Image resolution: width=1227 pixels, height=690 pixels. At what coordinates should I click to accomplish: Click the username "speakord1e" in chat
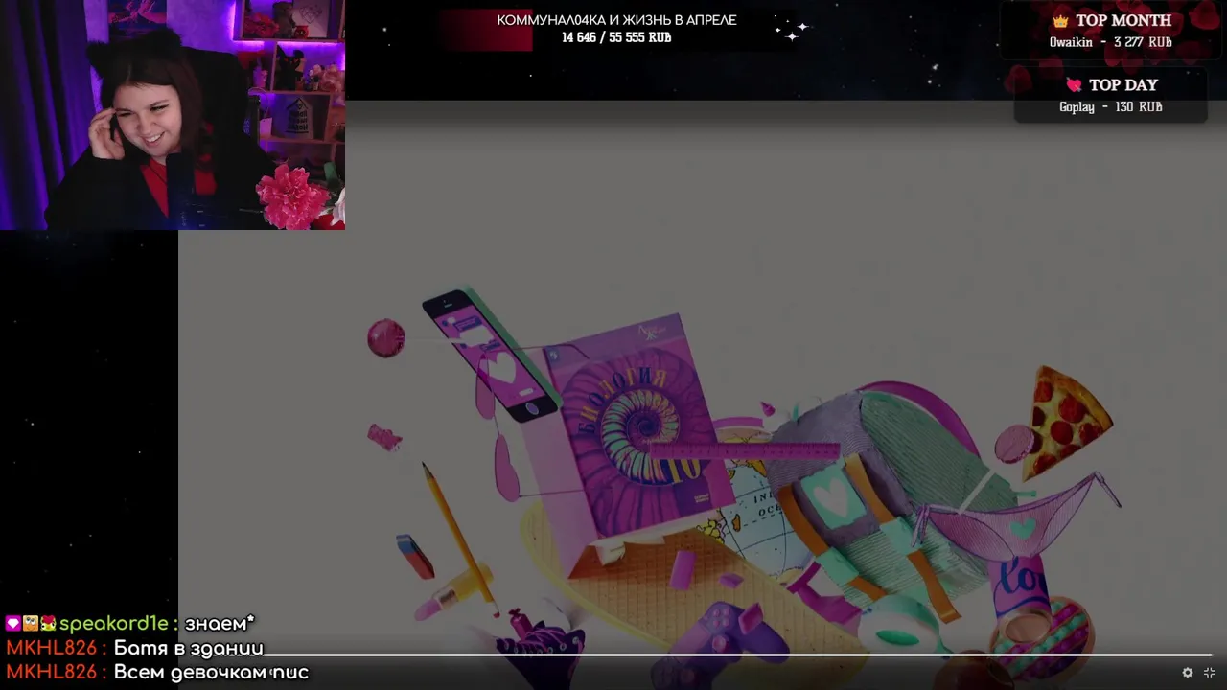[113, 624]
